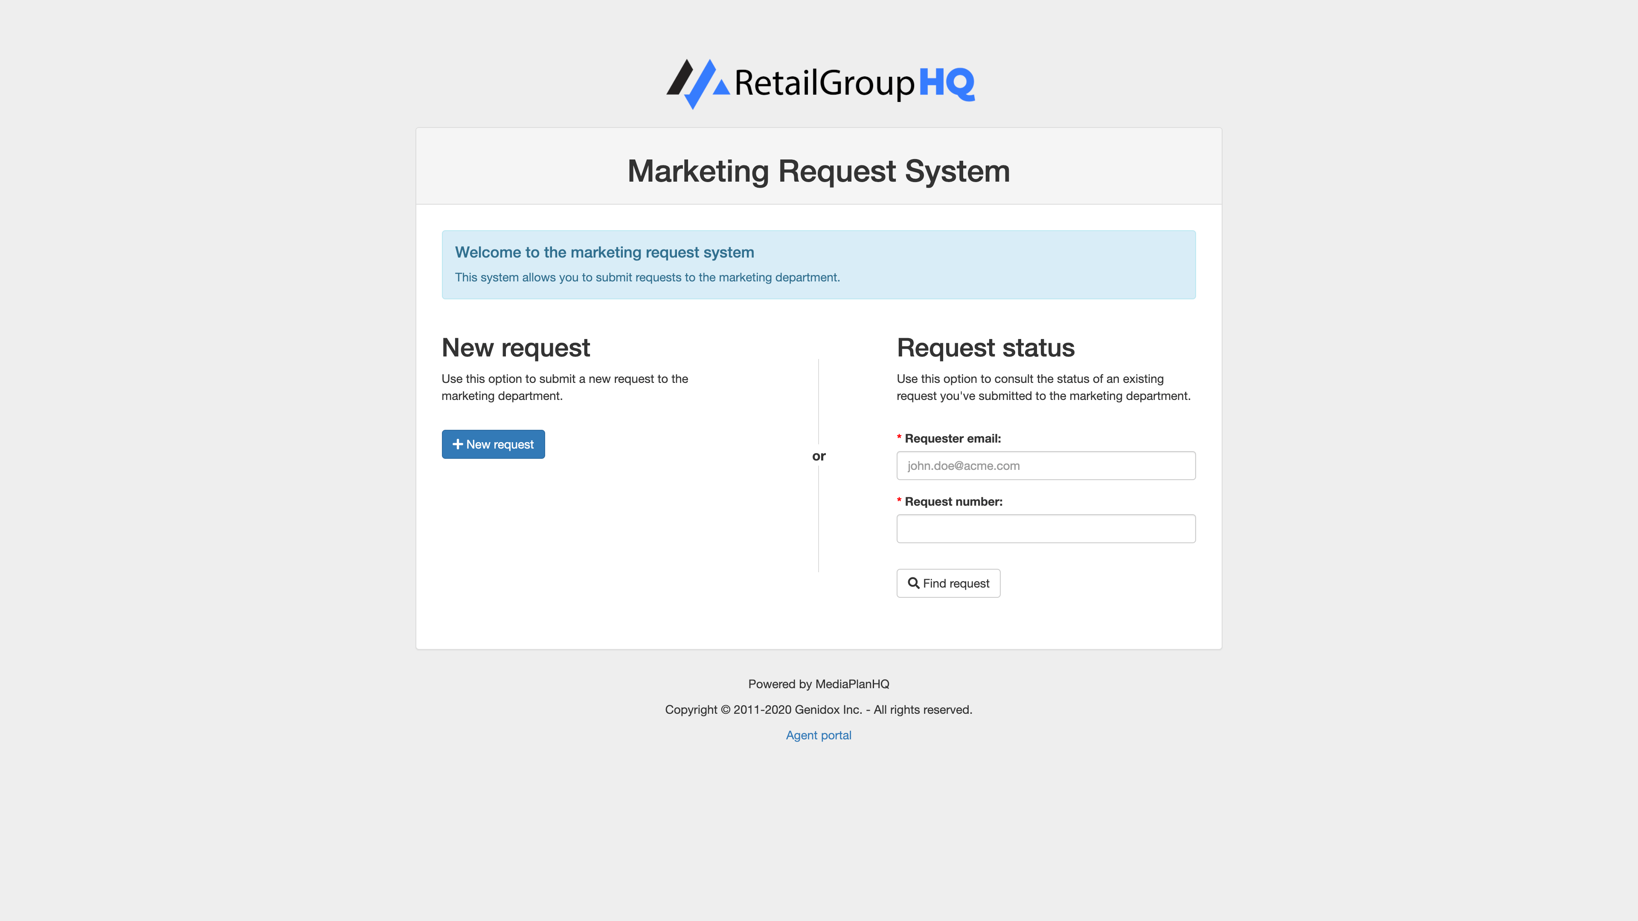The height and width of the screenshot is (921, 1638).
Task: Click the Powered by MediaPlanHQ text
Action: coord(819,684)
